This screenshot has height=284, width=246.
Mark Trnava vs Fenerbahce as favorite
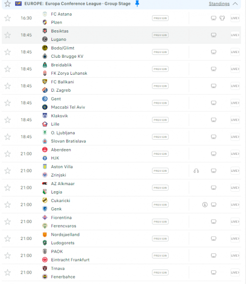[8, 273]
